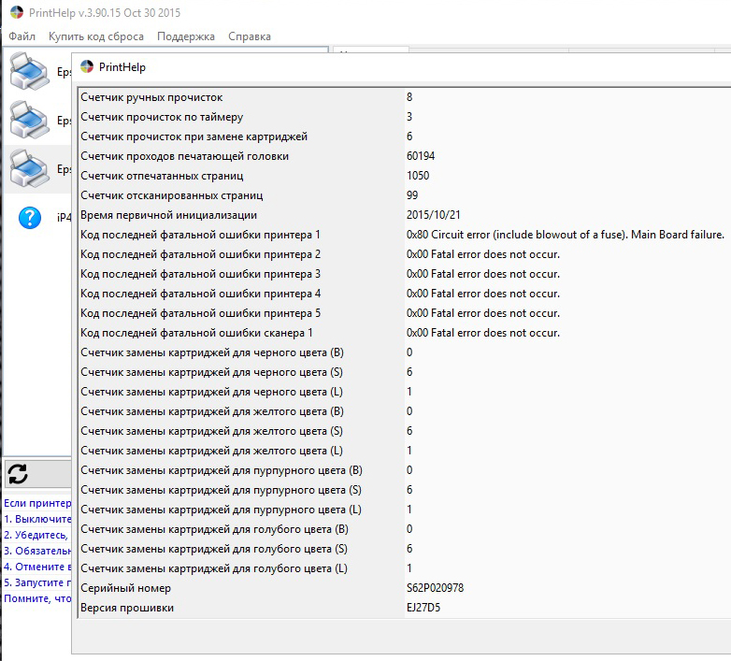Select row 'Код последней фатальной ошибки принтера 2'
Image resolution: width=731 pixels, height=661 pixels.
click(404, 254)
